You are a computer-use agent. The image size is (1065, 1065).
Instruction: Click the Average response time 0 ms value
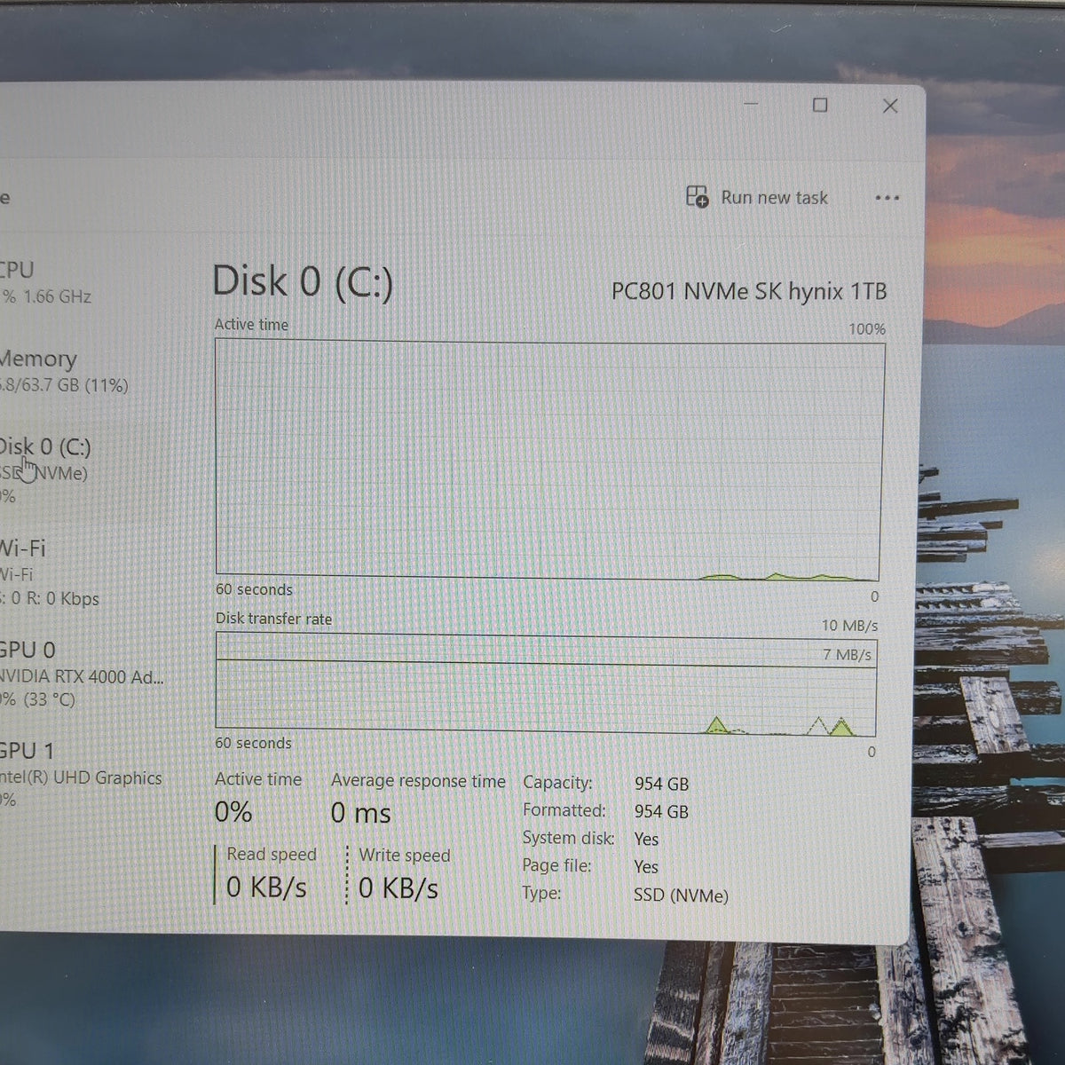click(360, 813)
